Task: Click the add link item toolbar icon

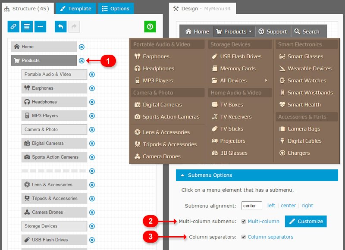Action: click(x=14, y=27)
